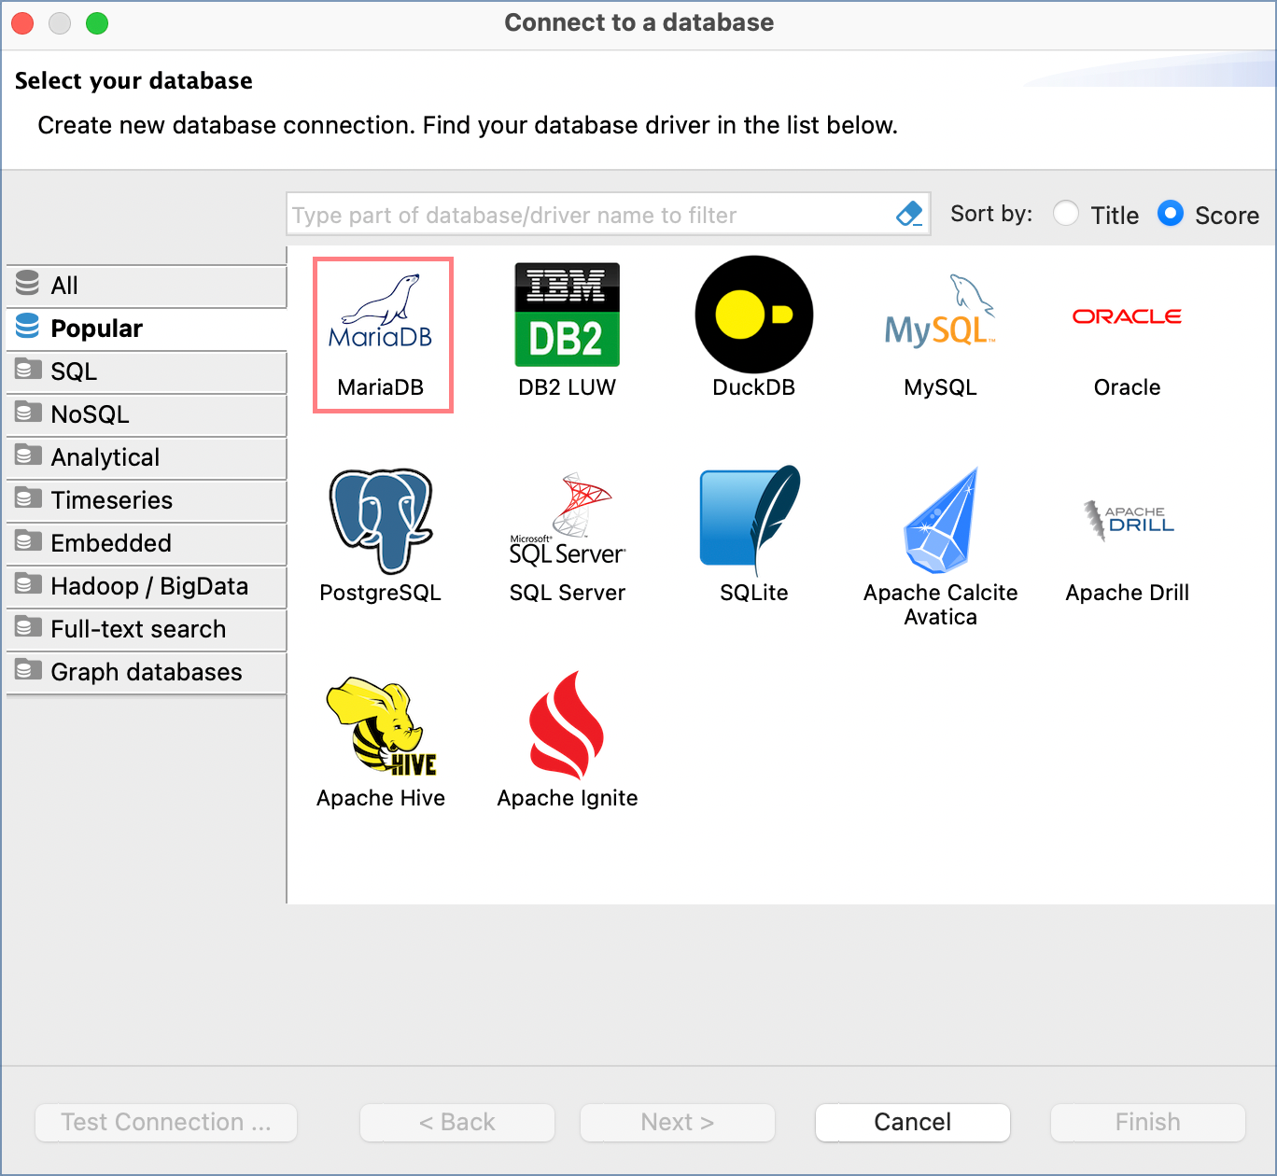
Task: Choose the IBM DB2 LUW driver
Action: coord(567,331)
